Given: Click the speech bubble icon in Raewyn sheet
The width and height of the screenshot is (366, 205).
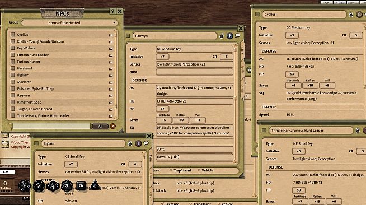Looking at the screenshot, I should (x=238, y=35).
